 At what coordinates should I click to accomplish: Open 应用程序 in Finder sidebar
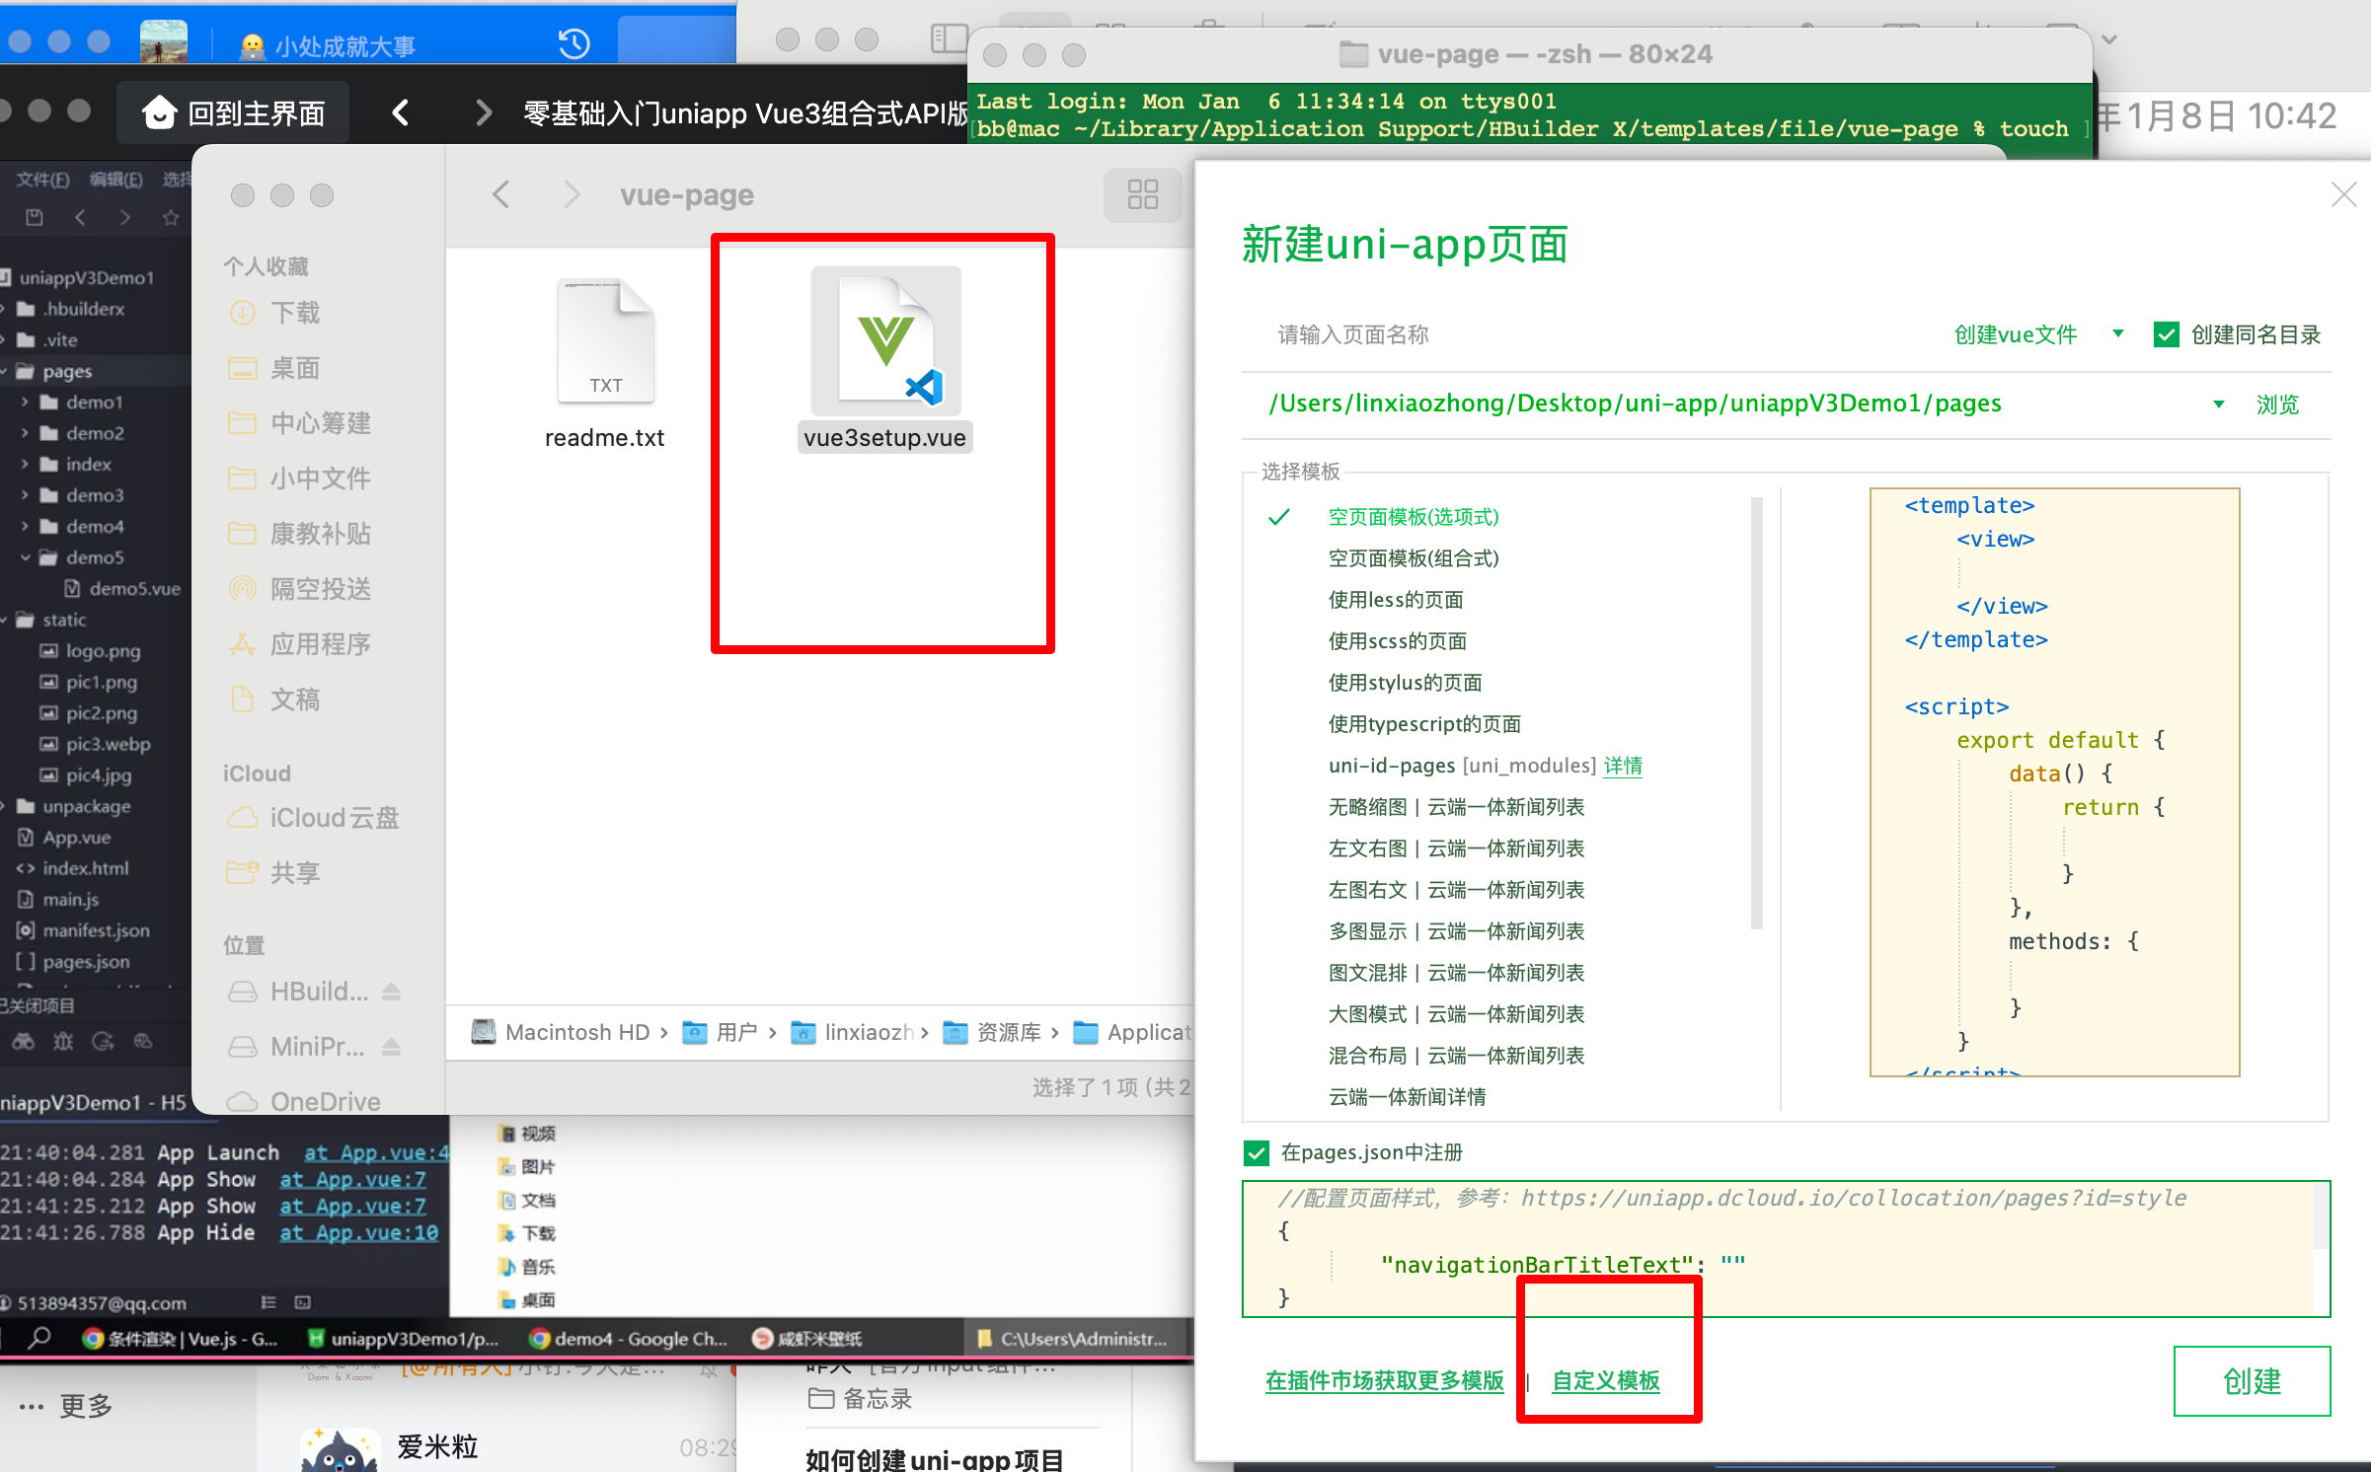click(321, 644)
